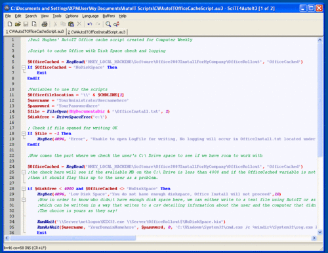
Task: Click 'FileOpen' function on line 14
Action: [56, 111]
